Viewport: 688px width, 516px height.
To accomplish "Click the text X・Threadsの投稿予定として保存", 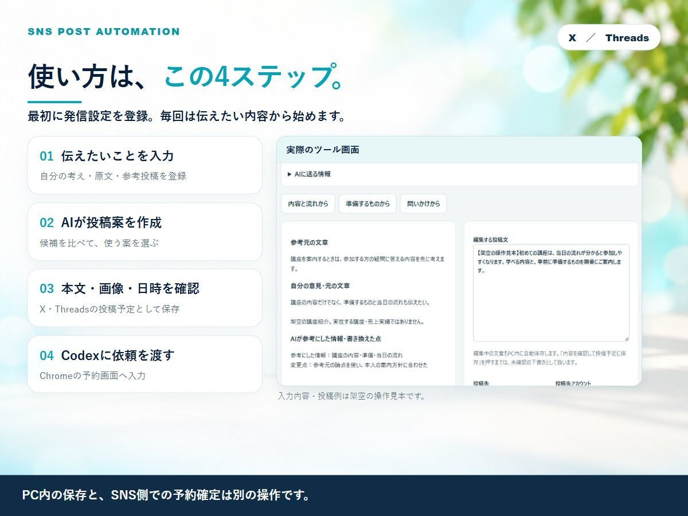I will 110,309.
